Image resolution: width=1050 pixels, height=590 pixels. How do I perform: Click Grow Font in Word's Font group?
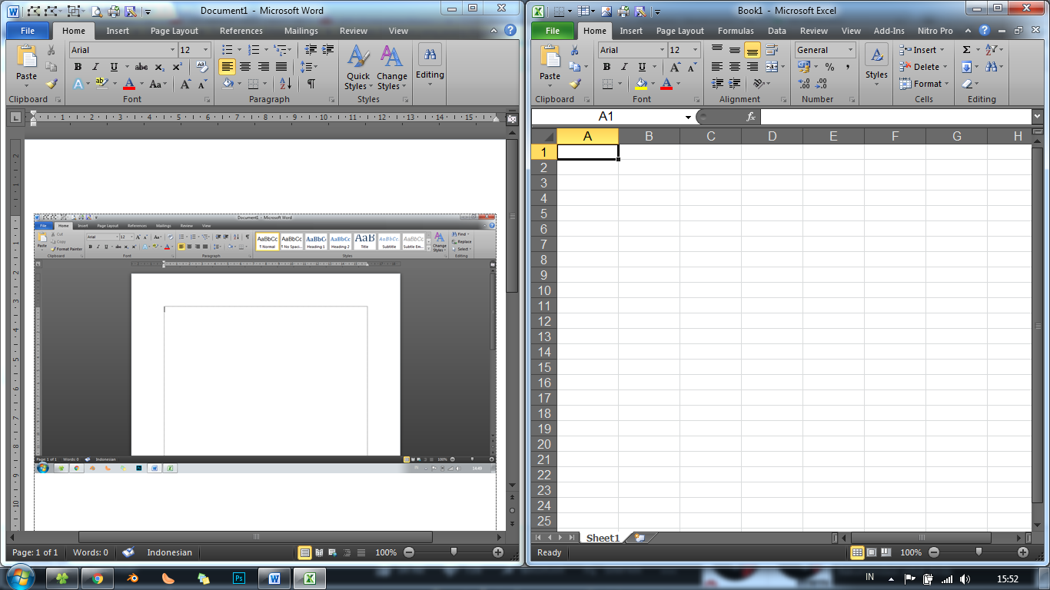tap(185, 84)
